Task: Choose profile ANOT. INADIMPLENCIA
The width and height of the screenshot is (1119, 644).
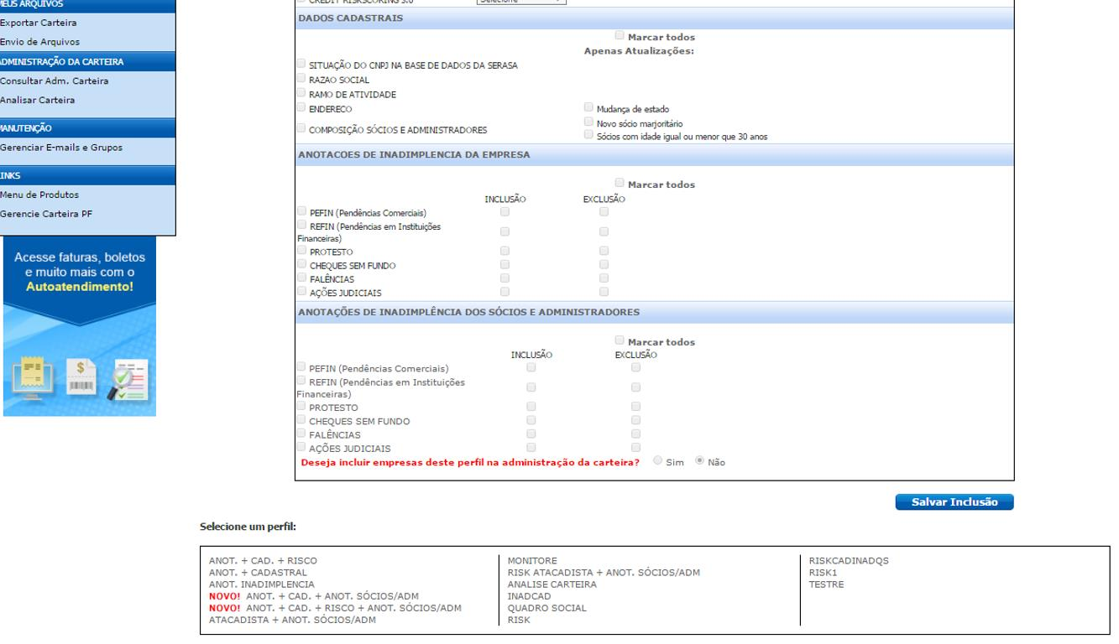Action: click(x=261, y=584)
